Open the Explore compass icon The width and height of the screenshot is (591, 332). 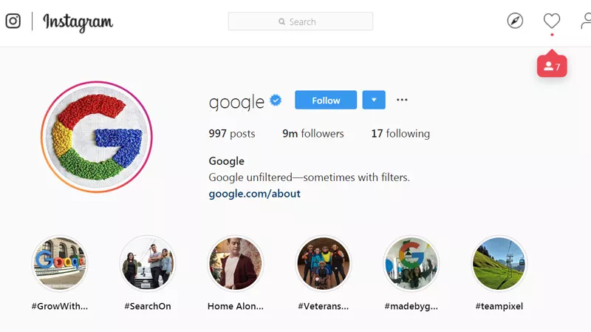[515, 21]
